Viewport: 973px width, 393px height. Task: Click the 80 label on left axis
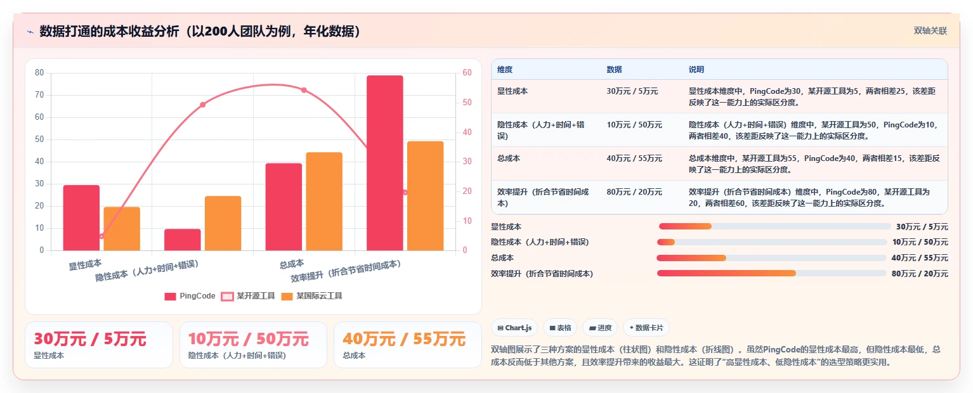(39, 73)
